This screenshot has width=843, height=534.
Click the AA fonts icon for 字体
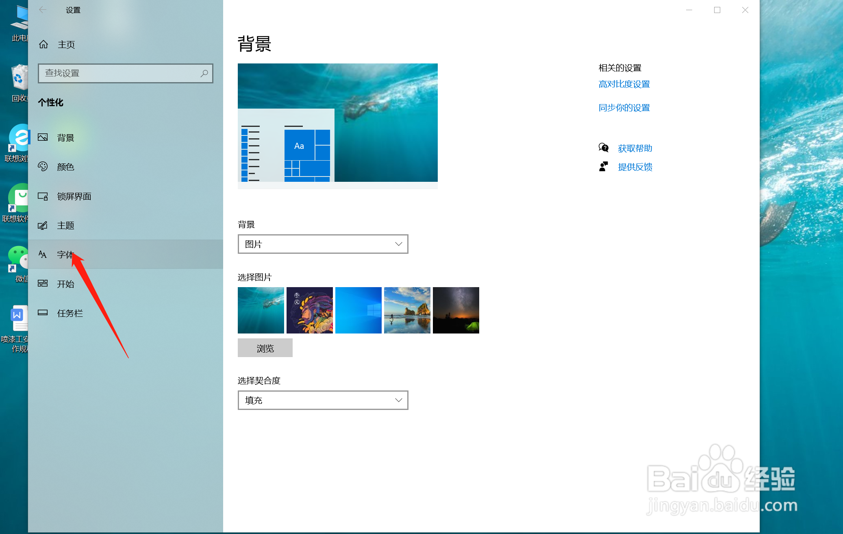[43, 255]
